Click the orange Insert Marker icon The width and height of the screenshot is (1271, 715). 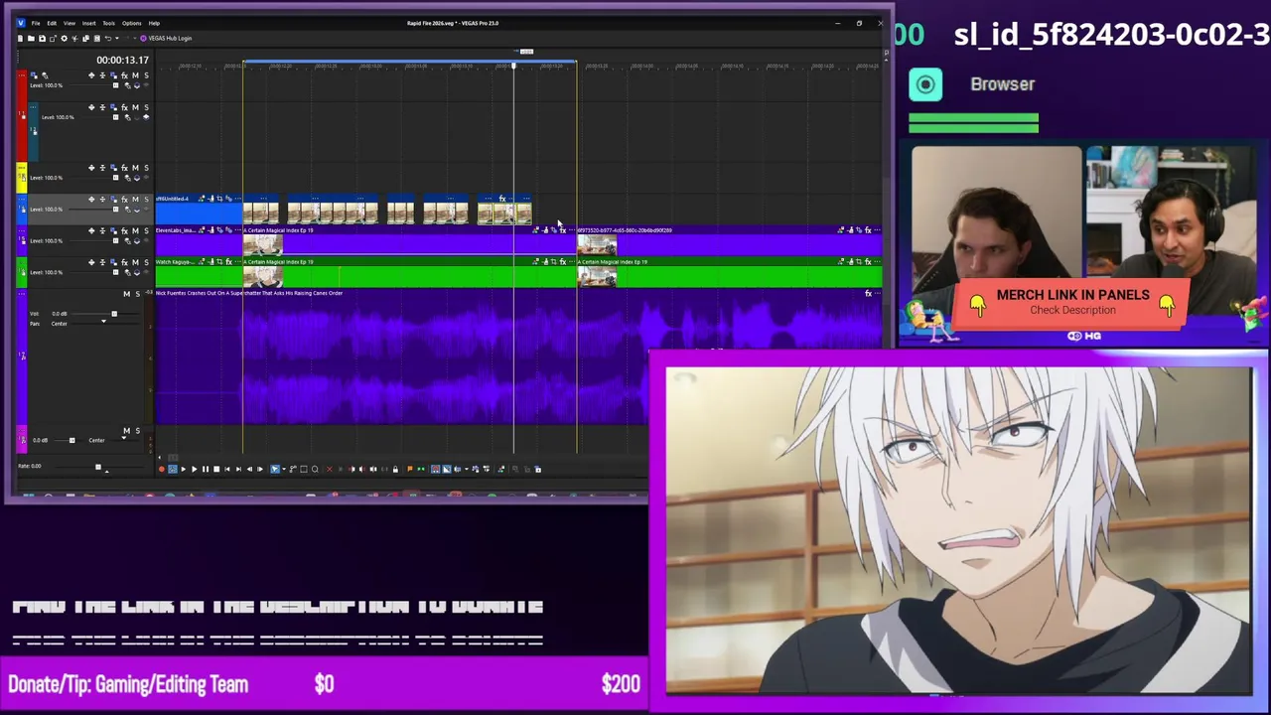[x=409, y=469]
